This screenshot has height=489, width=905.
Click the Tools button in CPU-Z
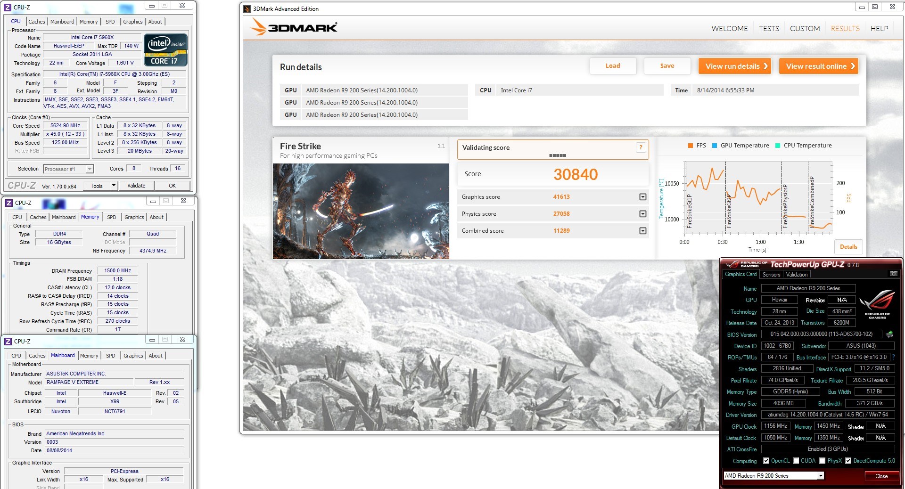(x=97, y=186)
